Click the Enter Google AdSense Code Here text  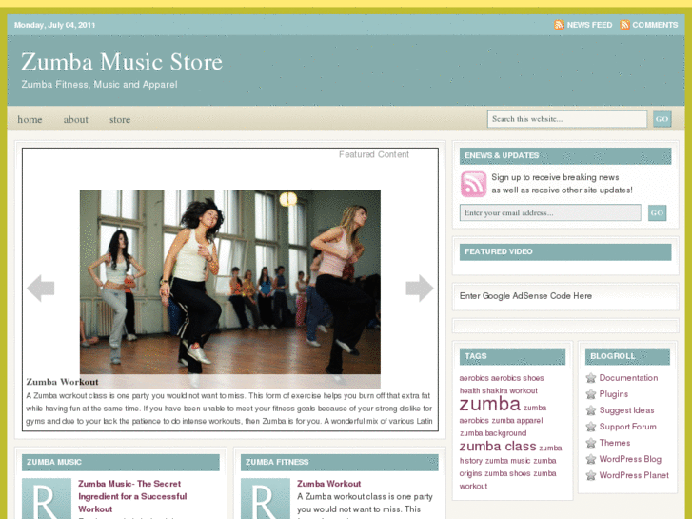point(525,296)
